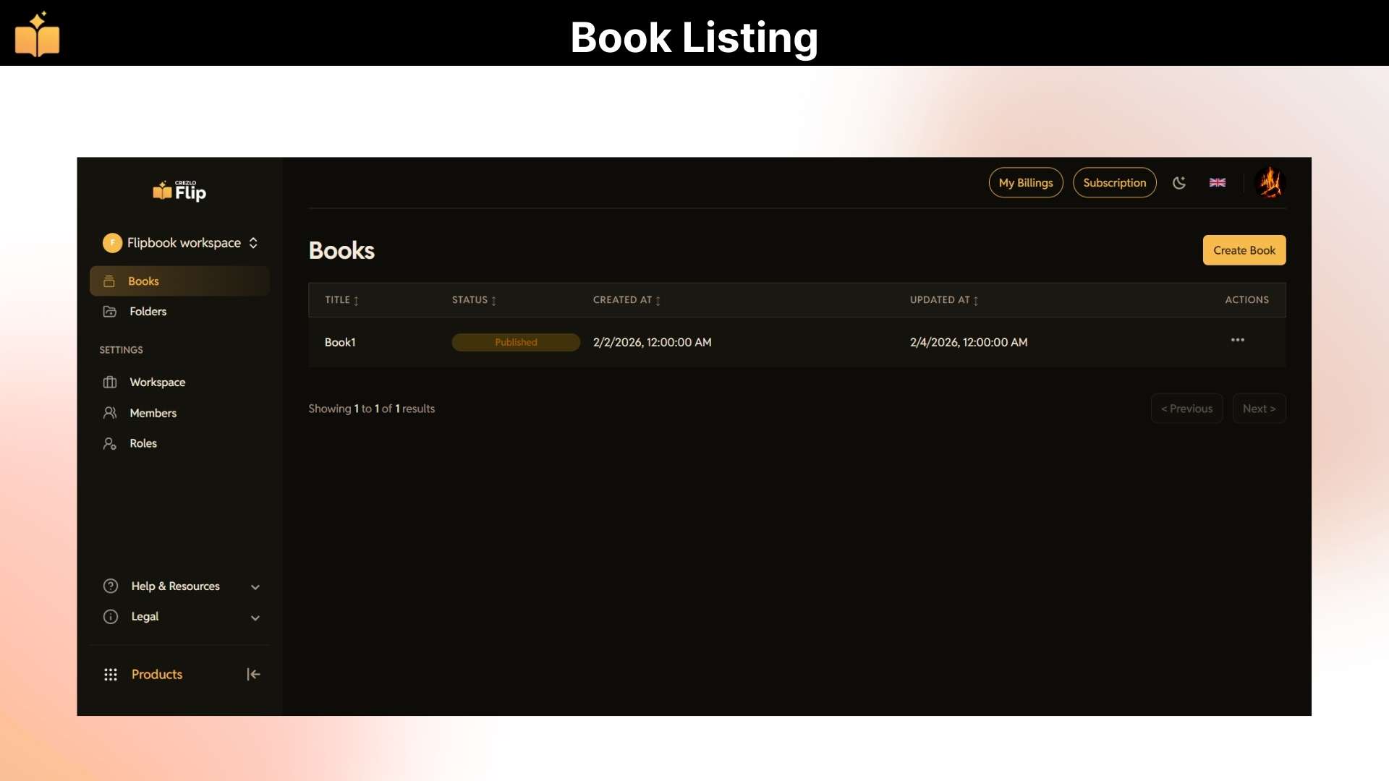Click the Crezlo Flip logo
The image size is (1389, 781).
point(179,191)
